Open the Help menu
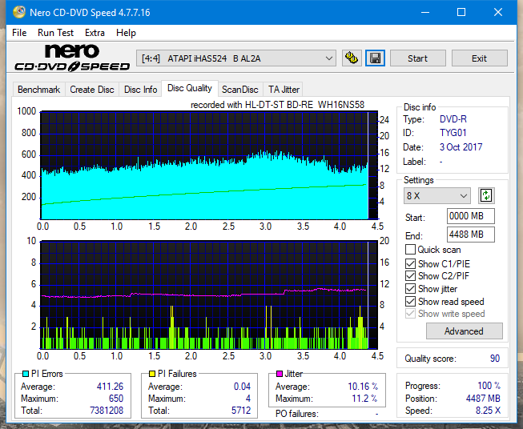The image size is (523, 429). (126, 33)
